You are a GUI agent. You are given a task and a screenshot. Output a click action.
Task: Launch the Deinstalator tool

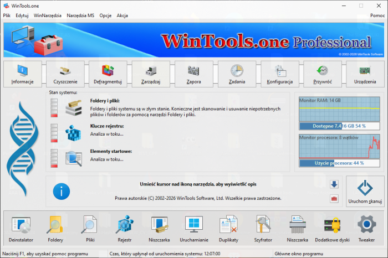tap(21, 229)
